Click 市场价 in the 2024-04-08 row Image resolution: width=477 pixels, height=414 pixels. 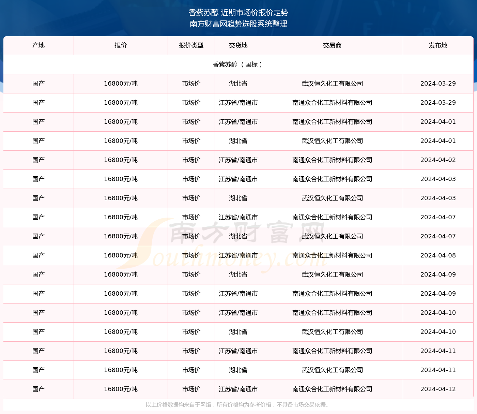[191, 255]
